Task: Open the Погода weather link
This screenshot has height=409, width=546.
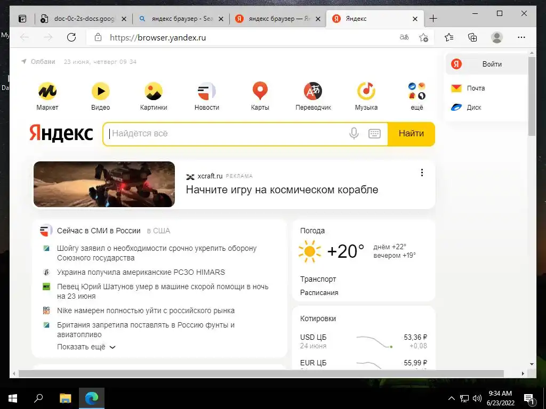Action: [312, 231]
